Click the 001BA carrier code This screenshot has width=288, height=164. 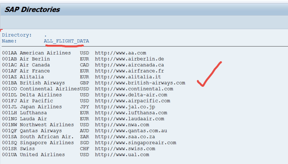[x=9, y=83]
